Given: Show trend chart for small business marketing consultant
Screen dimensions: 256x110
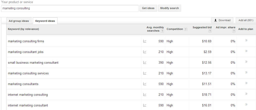Looking at the screenshot, I should point(145,62).
